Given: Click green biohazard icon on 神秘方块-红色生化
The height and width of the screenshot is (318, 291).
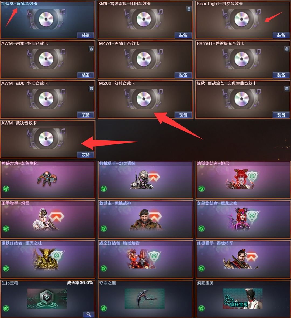Looking at the screenshot, I should (6, 189).
